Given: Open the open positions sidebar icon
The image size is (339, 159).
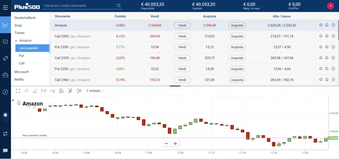Looking at the screenshot, I should pyautogui.click(x=5, y=41).
